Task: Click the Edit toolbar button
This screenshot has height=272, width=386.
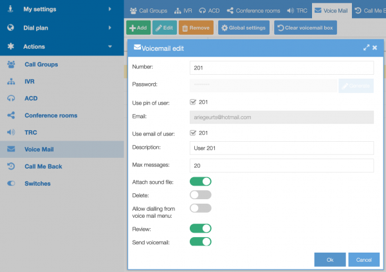Action: (165, 28)
